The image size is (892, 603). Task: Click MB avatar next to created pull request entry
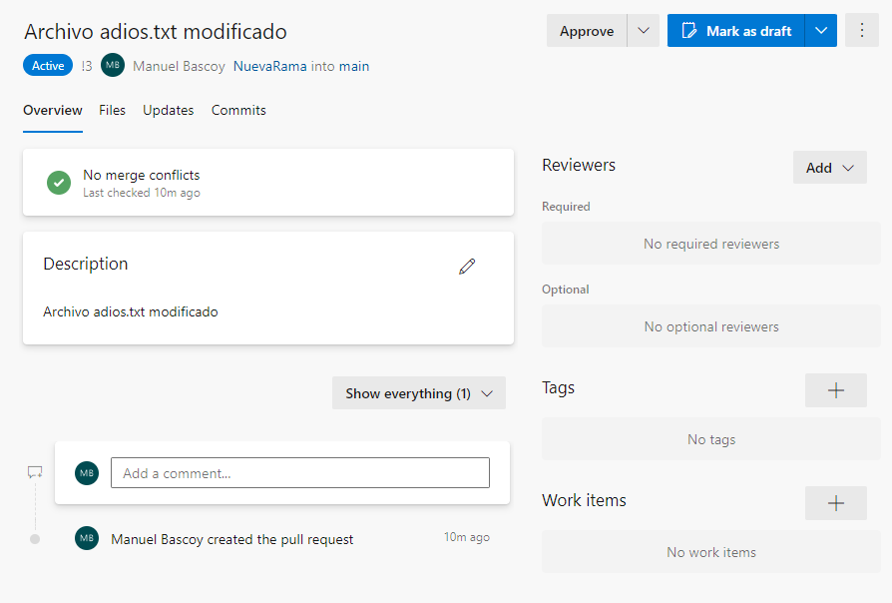tap(87, 539)
